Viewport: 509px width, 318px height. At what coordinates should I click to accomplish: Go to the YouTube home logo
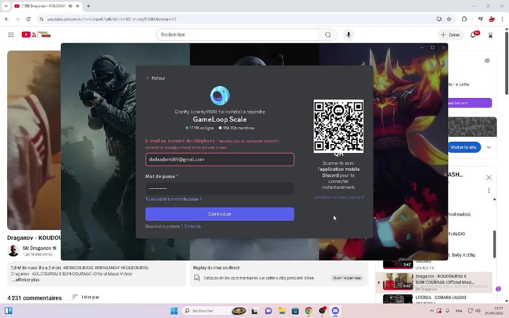click(36, 34)
